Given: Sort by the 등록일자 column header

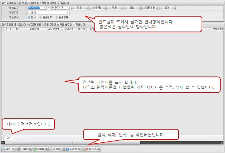Looking at the screenshot, I should click(x=34, y=29).
